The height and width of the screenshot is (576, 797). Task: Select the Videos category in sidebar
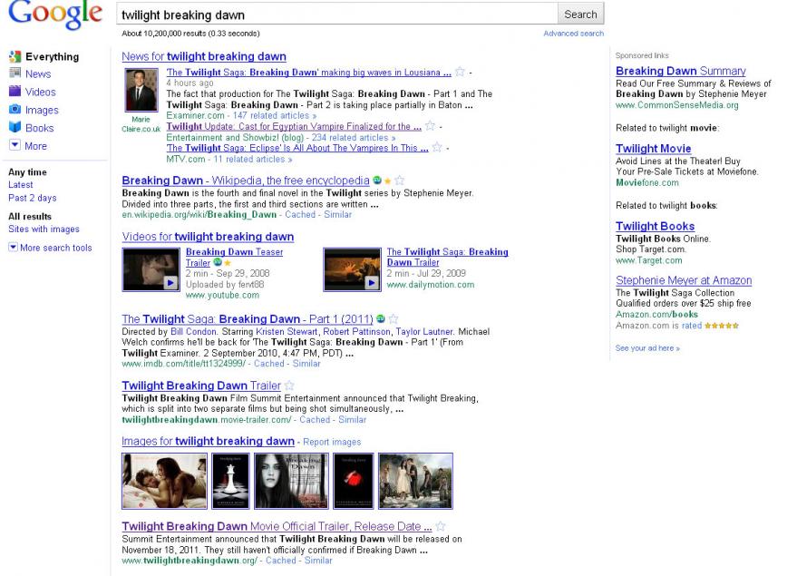[x=41, y=92]
